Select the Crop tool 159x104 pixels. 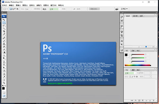4,31
